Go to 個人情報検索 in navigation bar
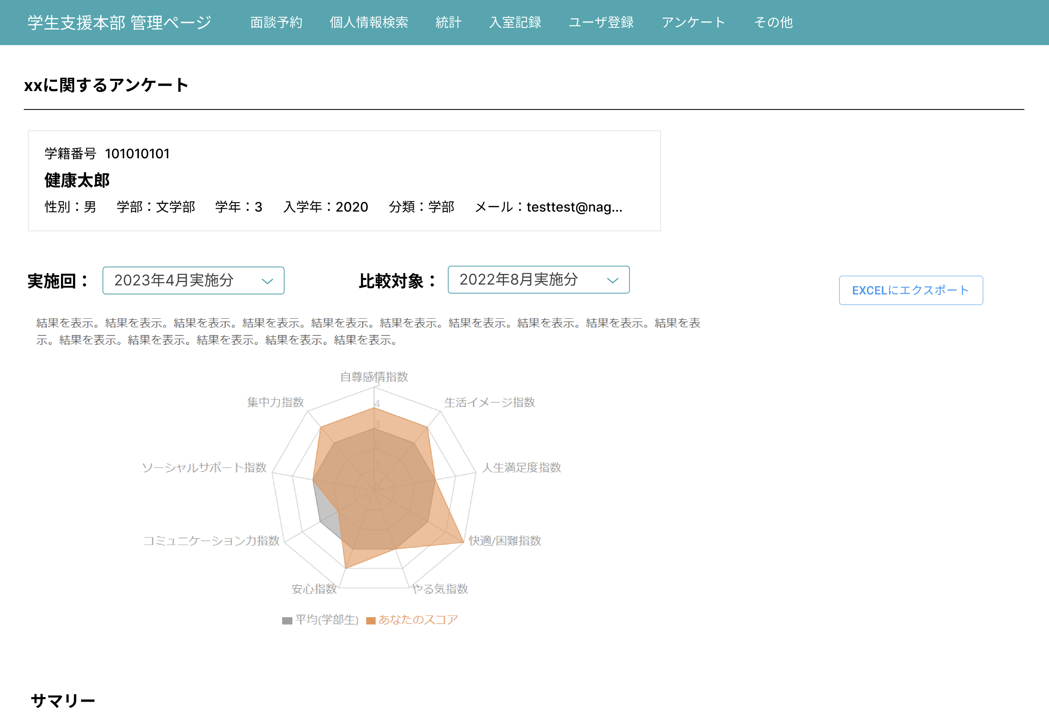1049x725 pixels. point(368,22)
